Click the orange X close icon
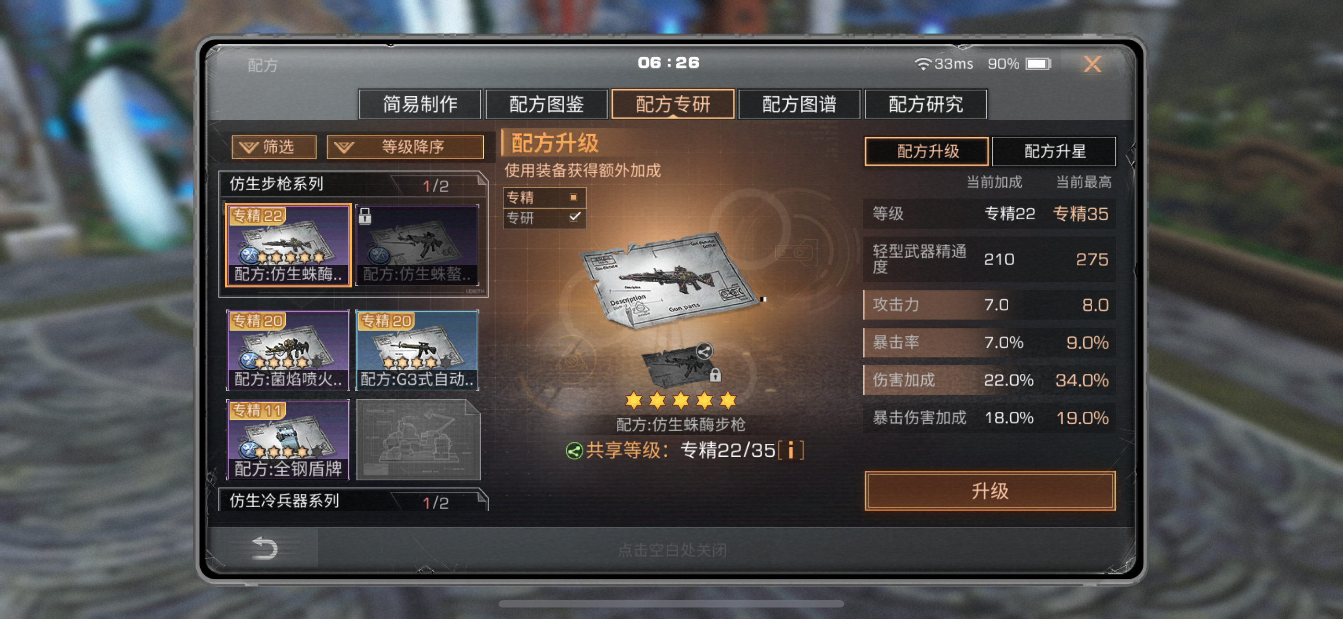This screenshot has height=619, width=1343. tap(1092, 64)
